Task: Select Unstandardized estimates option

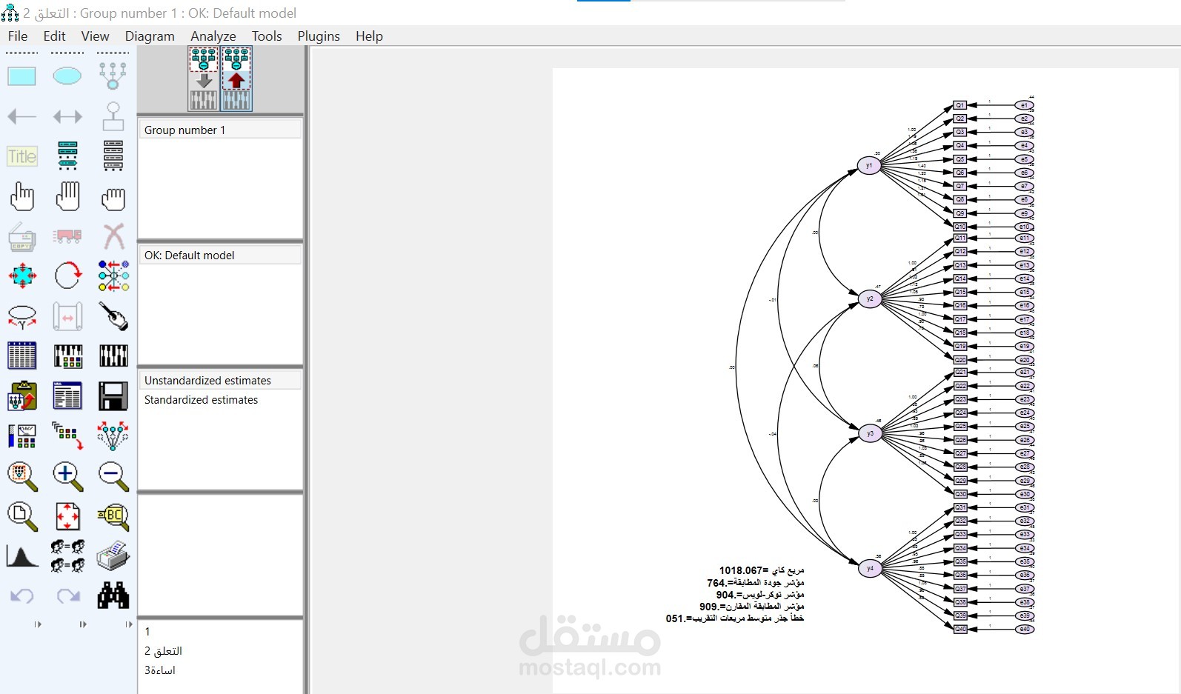Action: coord(220,381)
